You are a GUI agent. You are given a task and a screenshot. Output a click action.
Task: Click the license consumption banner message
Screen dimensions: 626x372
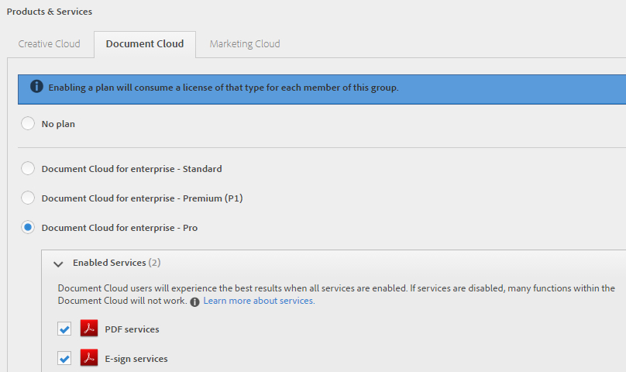223,88
